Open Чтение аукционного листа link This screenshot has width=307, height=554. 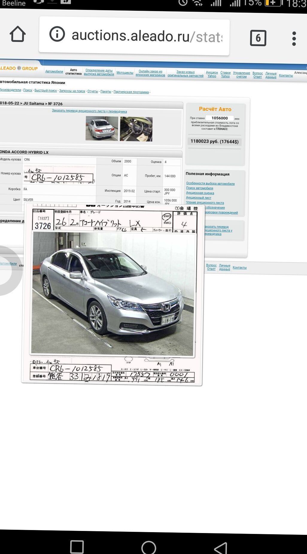(x=205, y=203)
